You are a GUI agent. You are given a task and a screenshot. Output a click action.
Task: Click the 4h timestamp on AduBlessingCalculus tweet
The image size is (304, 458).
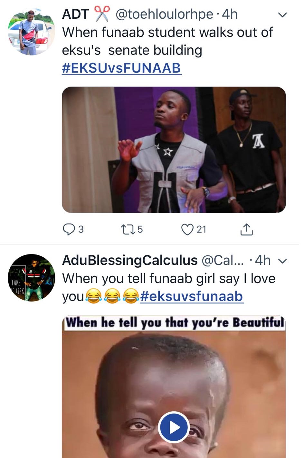pyautogui.click(x=262, y=260)
